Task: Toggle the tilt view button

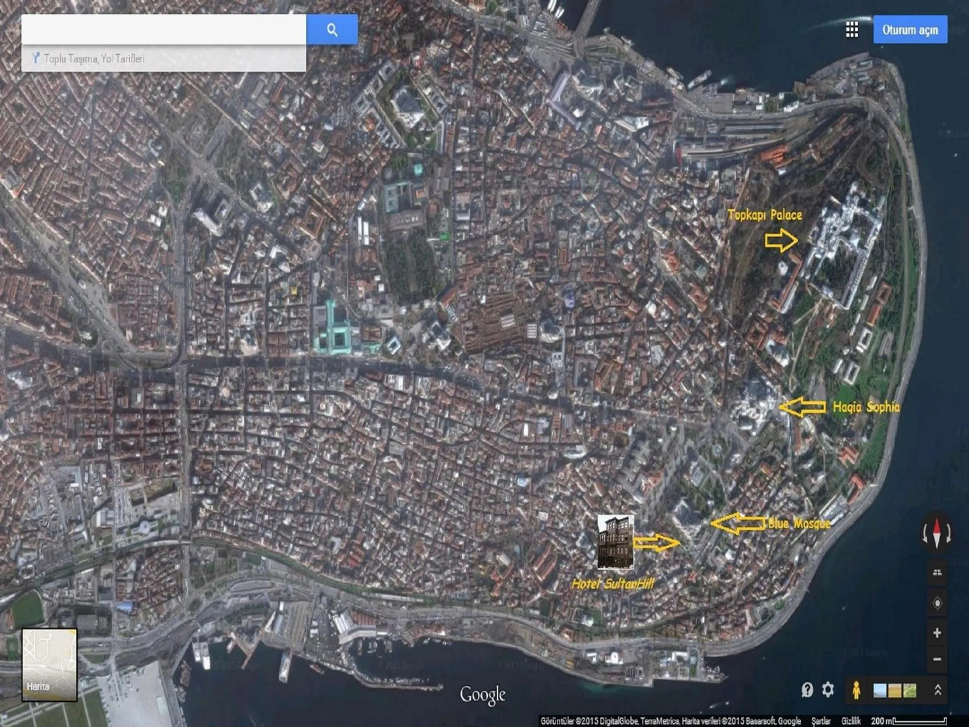Action: (x=937, y=573)
